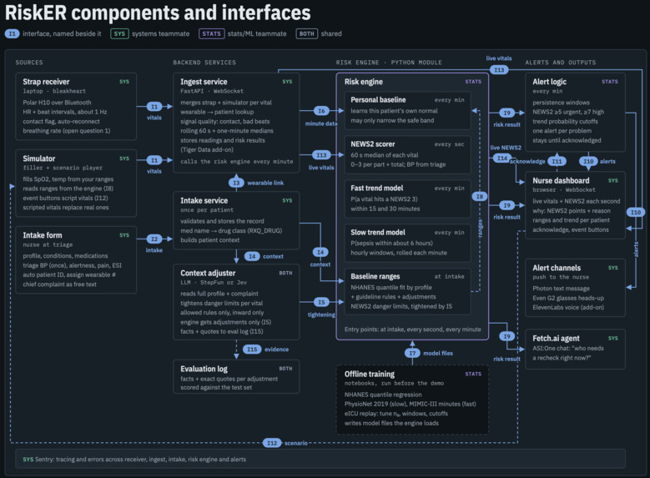This screenshot has width=650, height=478.
Task: Click the I4 badge directly below Intake service
Action: pos(252,256)
